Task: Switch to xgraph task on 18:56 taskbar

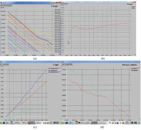Action: pos(94,123)
